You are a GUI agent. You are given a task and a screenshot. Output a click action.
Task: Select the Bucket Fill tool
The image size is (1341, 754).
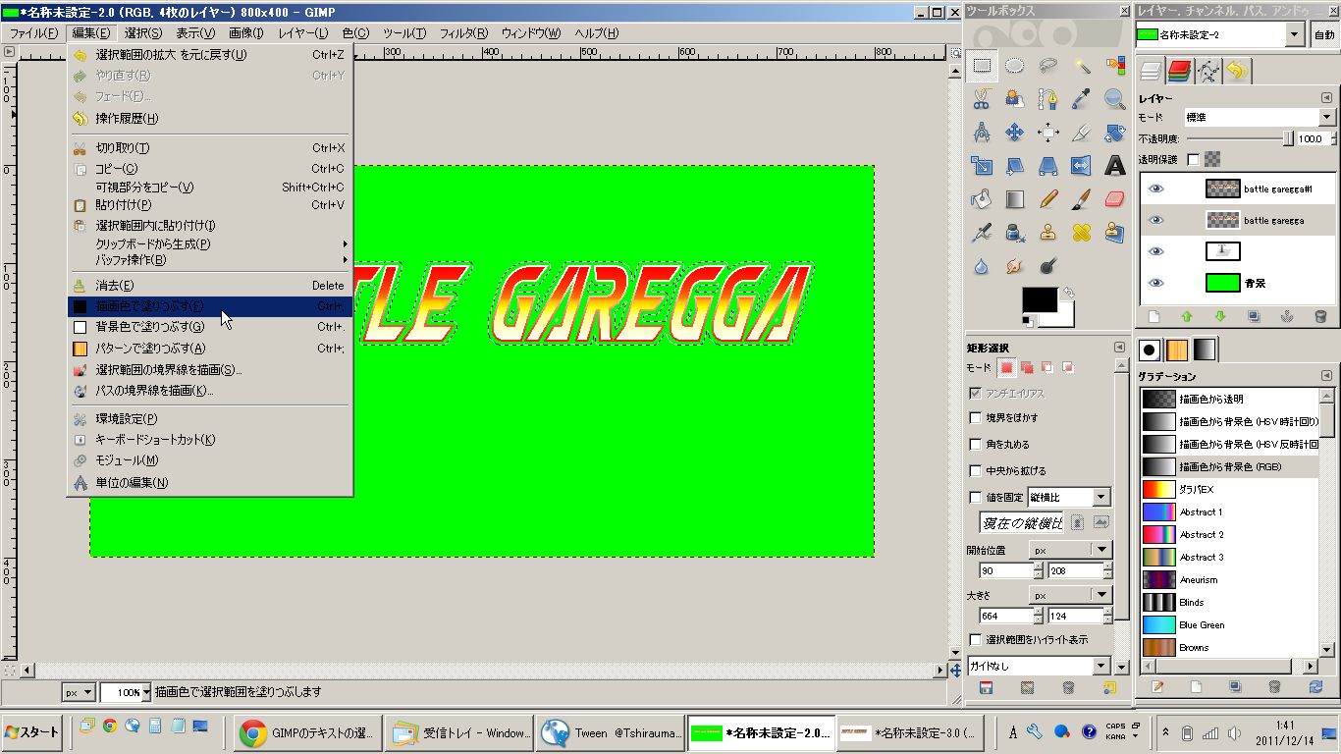click(x=982, y=199)
